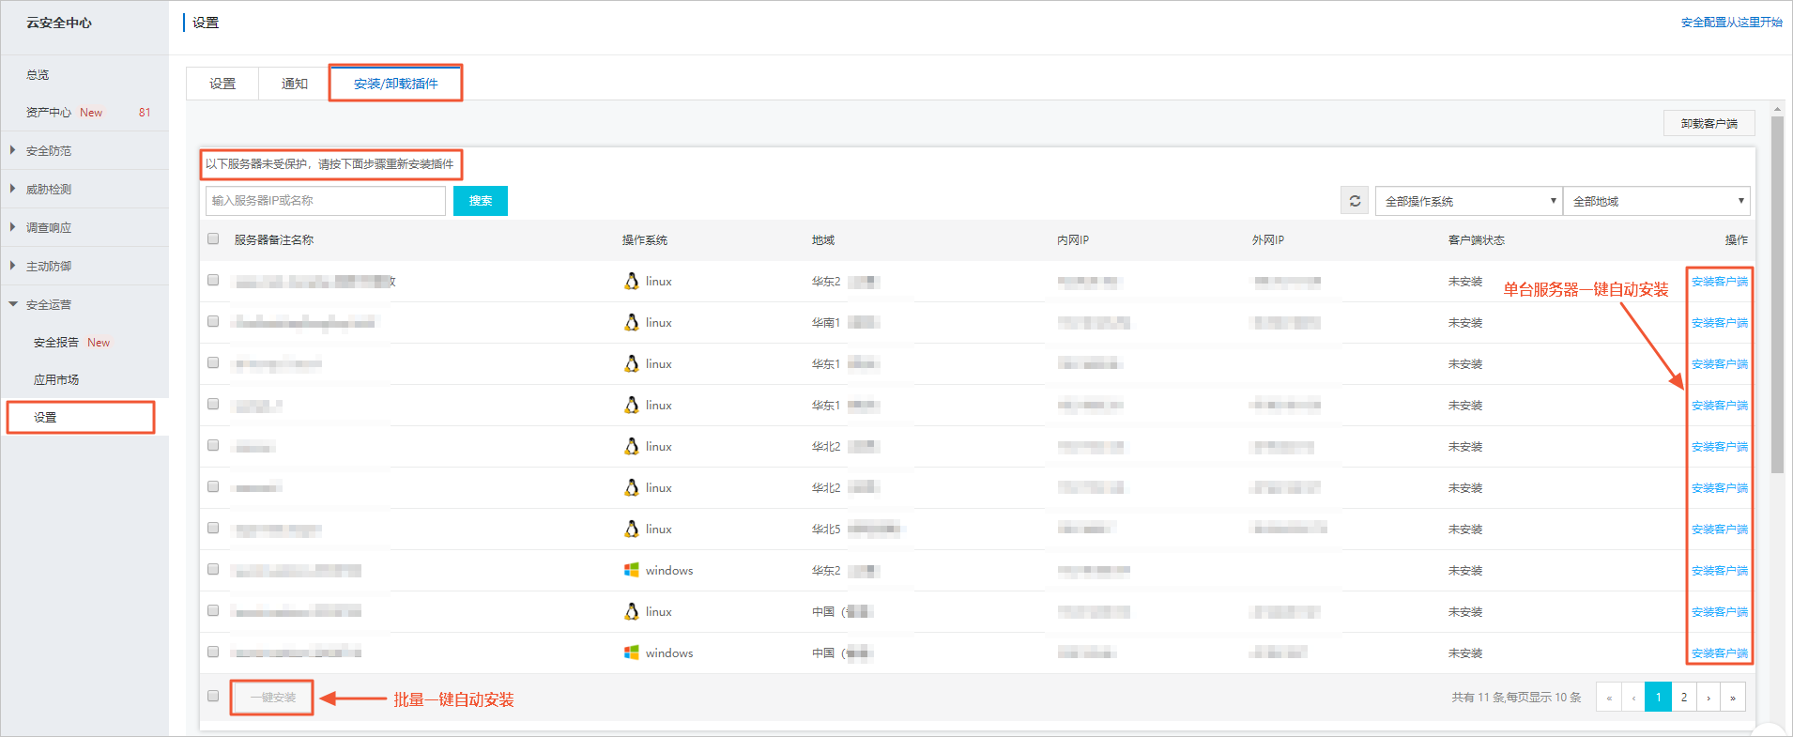Open 总览 in sidebar

tap(38, 74)
